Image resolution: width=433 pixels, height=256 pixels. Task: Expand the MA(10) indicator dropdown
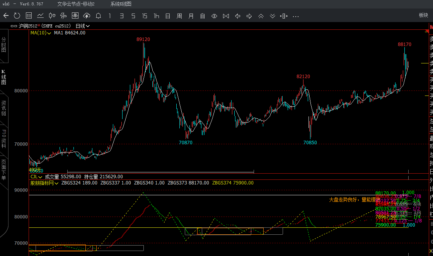coord(41,33)
